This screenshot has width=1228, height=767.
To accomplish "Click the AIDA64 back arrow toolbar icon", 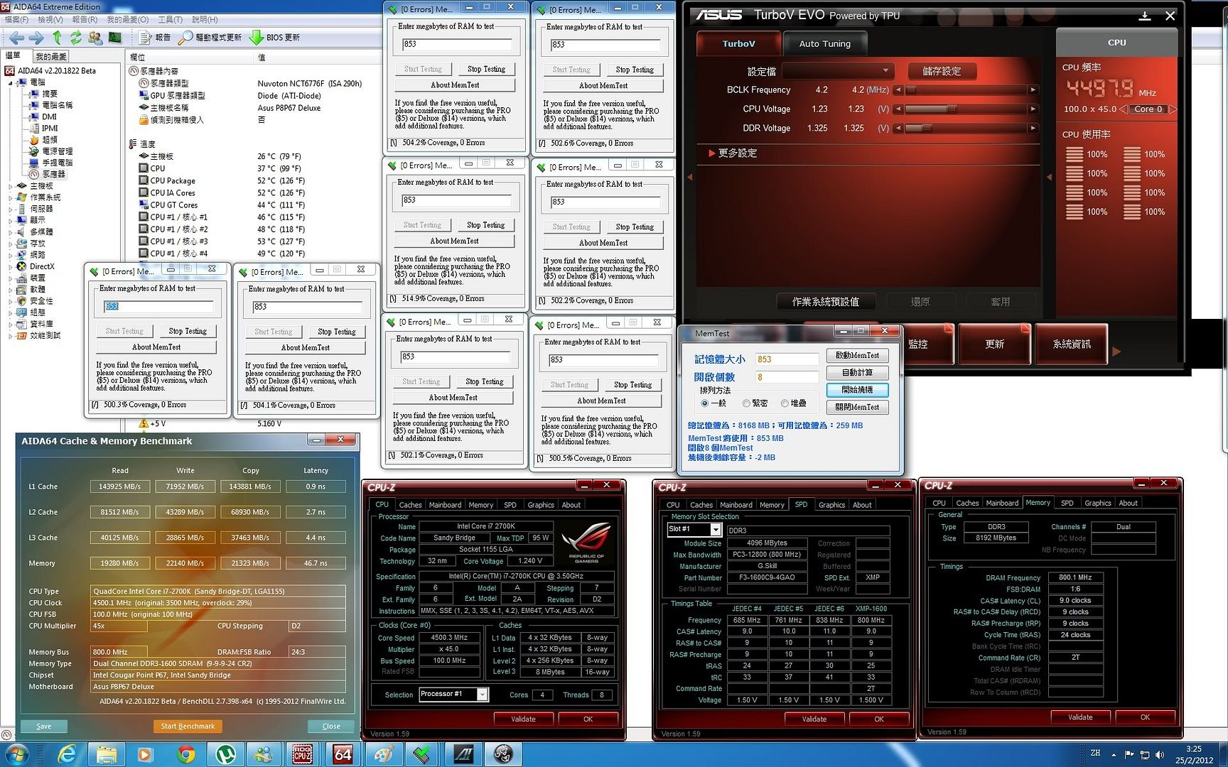I will coord(17,38).
